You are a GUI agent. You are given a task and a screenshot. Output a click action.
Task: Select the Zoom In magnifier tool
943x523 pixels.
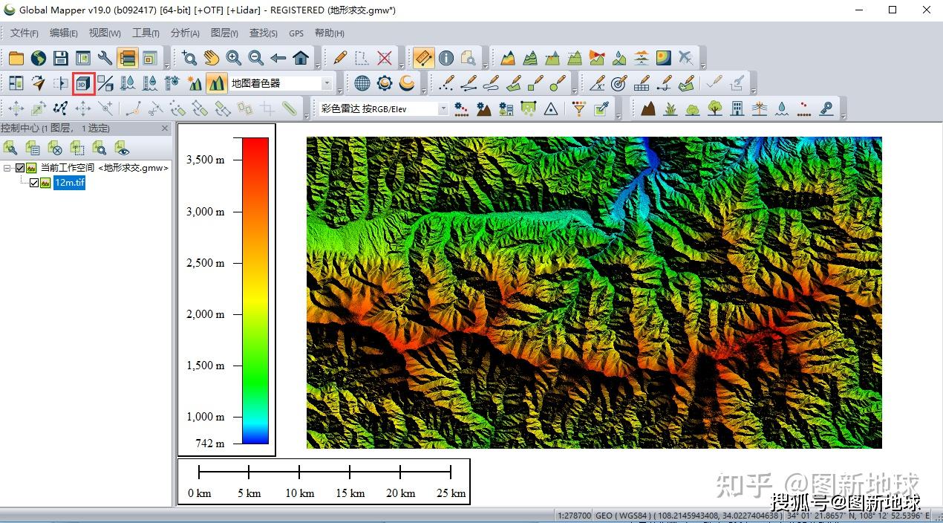click(x=234, y=58)
